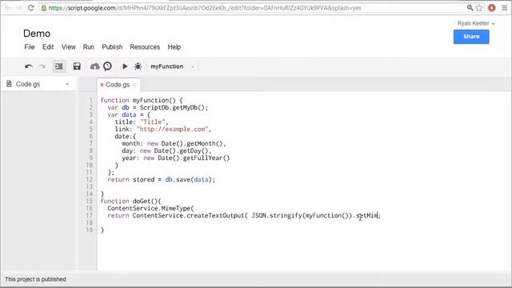The height and width of the screenshot is (288, 512).
Task: Click the zoom magnifier icon in address bar
Action: tap(470, 8)
